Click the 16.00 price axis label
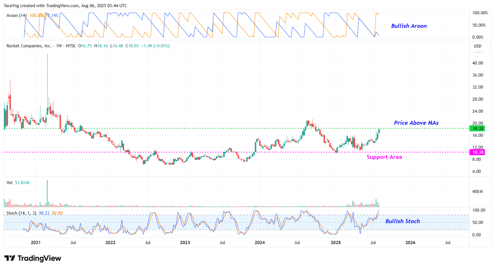Viewport: 495px width, 269px height. click(x=478, y=135)
